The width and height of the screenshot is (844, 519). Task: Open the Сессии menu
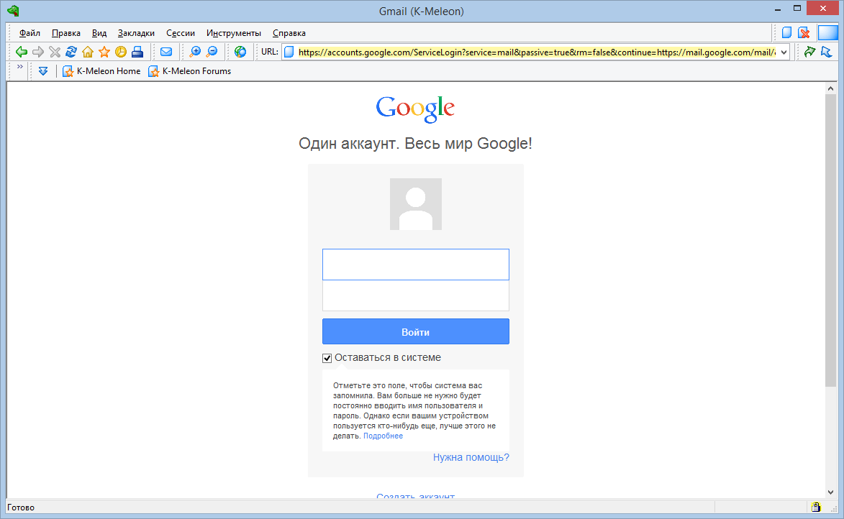[x=181, y=33]
